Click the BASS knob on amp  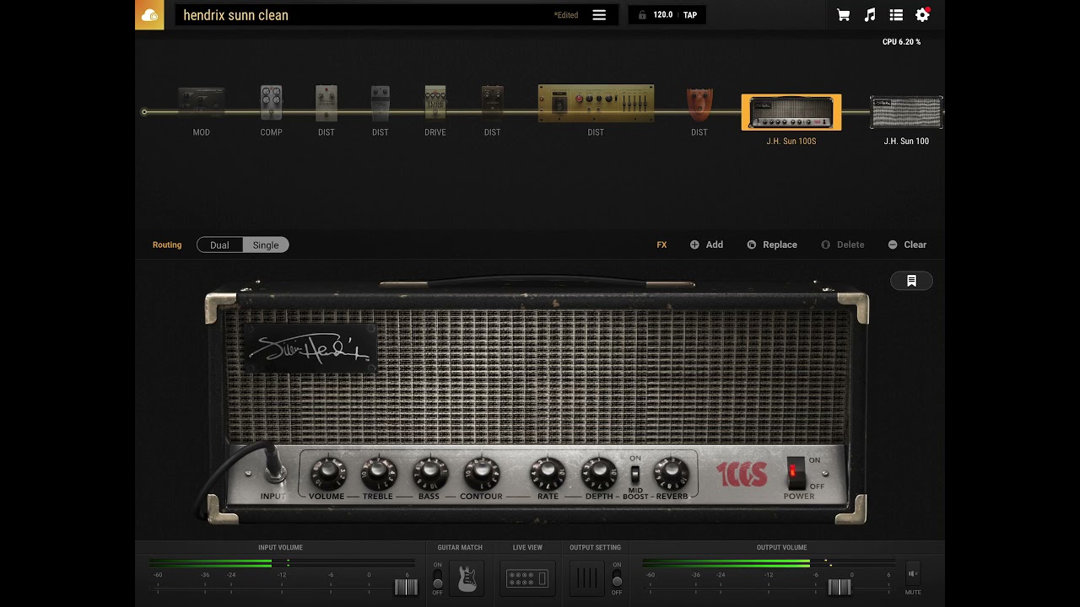(429, 472)
